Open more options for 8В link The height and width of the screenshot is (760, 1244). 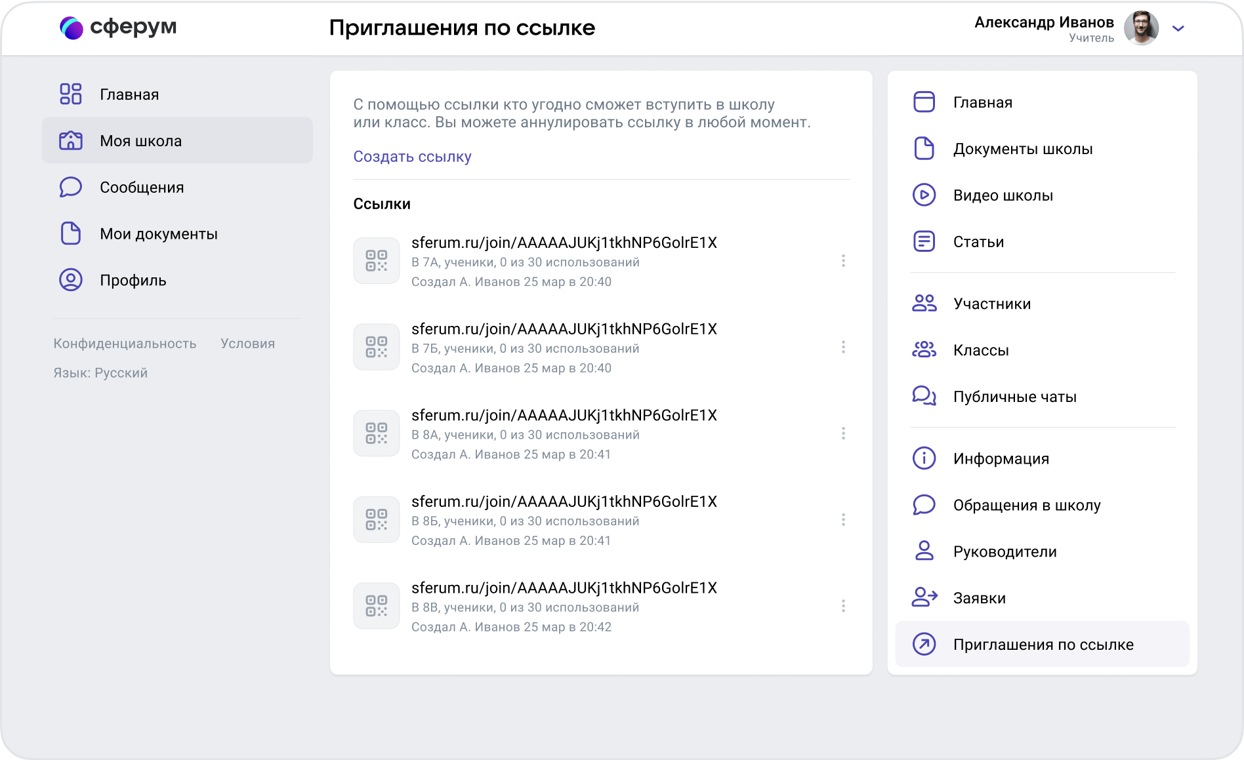(843, 606)
